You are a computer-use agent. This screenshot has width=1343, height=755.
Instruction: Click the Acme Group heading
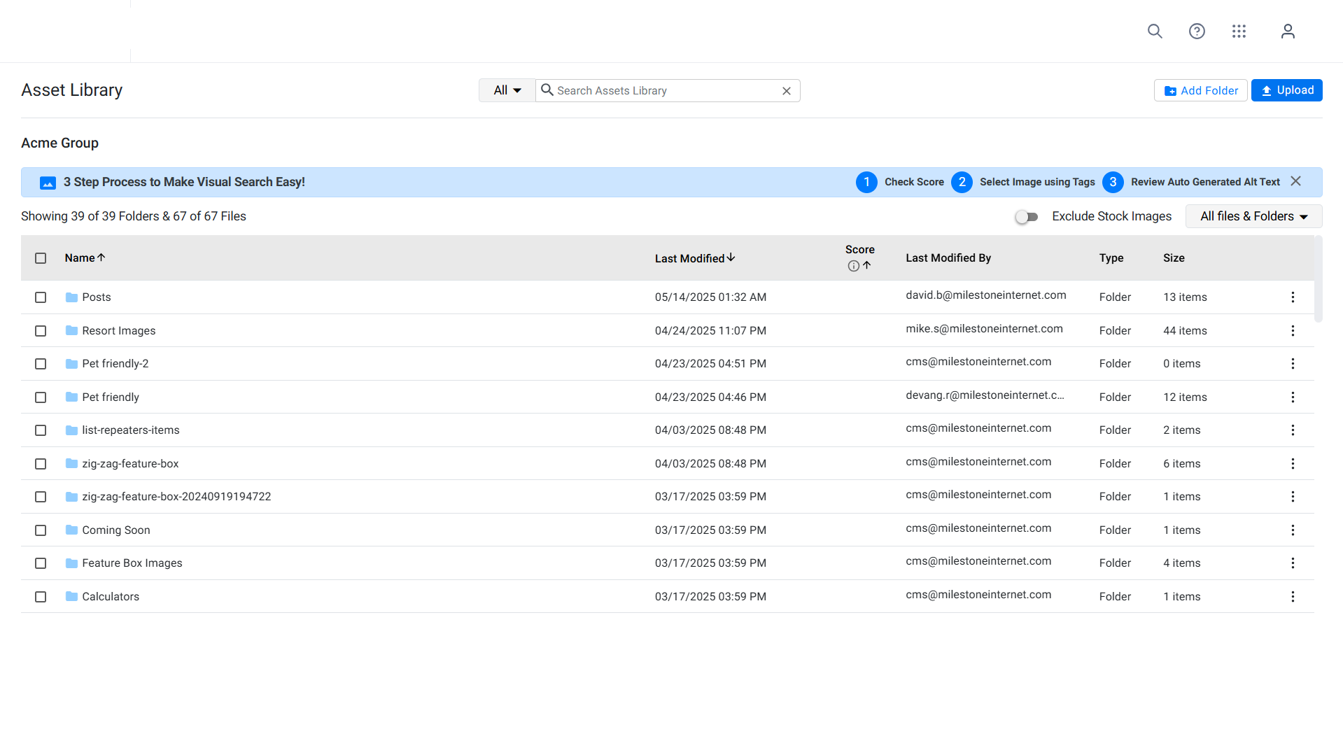coord(59,143)
